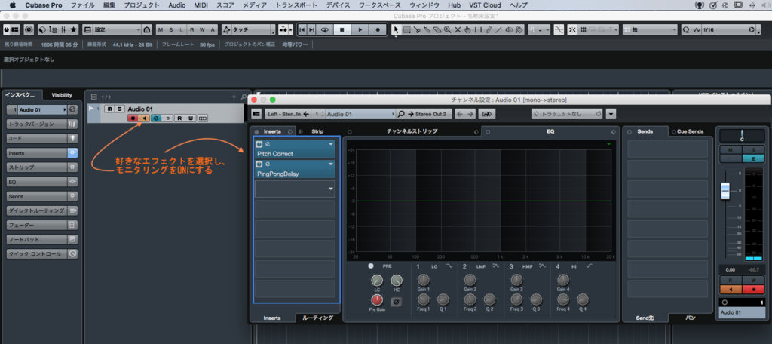Toggle Snap on/off in toolbar
Viewport: 772px width, 344px height.
tap(572, 29)
